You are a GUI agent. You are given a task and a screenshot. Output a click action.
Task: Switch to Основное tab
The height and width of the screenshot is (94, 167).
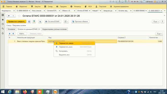11,29
